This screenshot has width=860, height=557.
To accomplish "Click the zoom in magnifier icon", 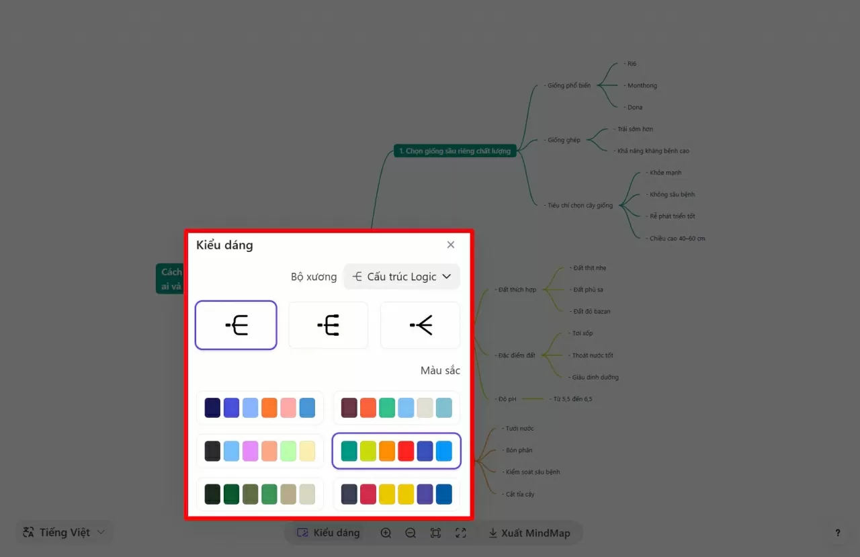I will pos(386,533).
